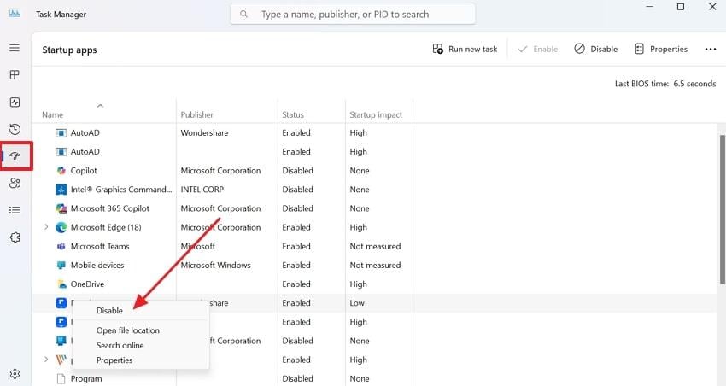Click the second AutoAD row icon
This screenshot has width=726, height=386.
[61, 152]
